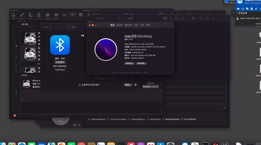Tick the NormalizeHeaders checkbox
This screenshot has height=145, width=261.
(108, 119)
